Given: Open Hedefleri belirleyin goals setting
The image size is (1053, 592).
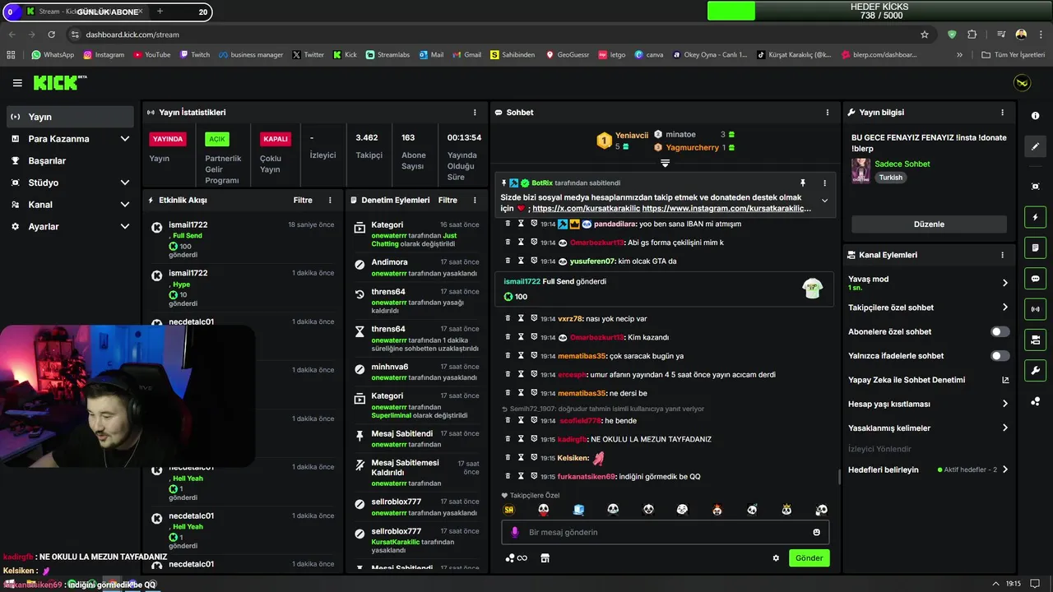Looking at the screenshot, I should pos(928,469).
